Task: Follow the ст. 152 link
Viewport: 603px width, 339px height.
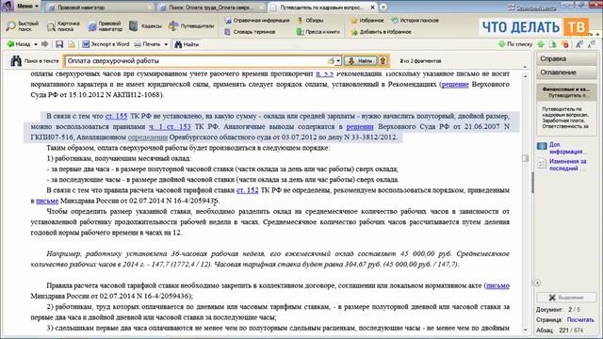Action: pos(247,190)
